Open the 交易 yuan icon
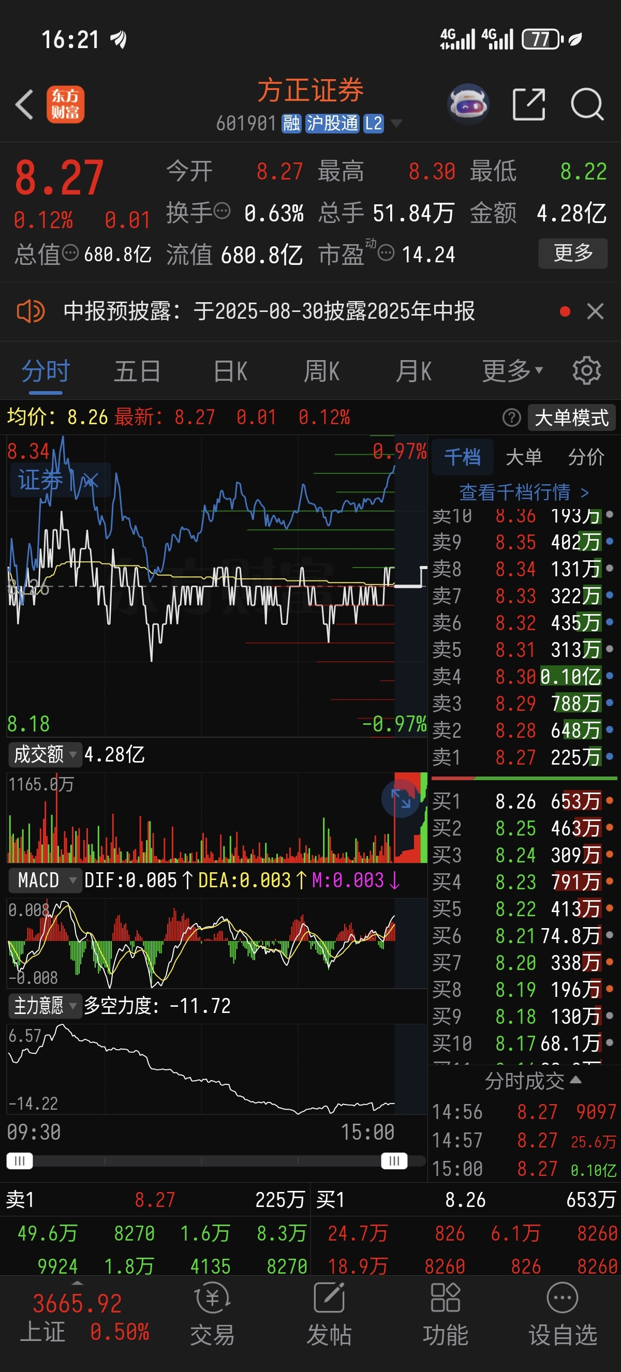 click(213, 1299)
